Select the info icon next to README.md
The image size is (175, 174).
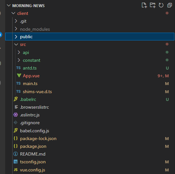pos(15,154)
